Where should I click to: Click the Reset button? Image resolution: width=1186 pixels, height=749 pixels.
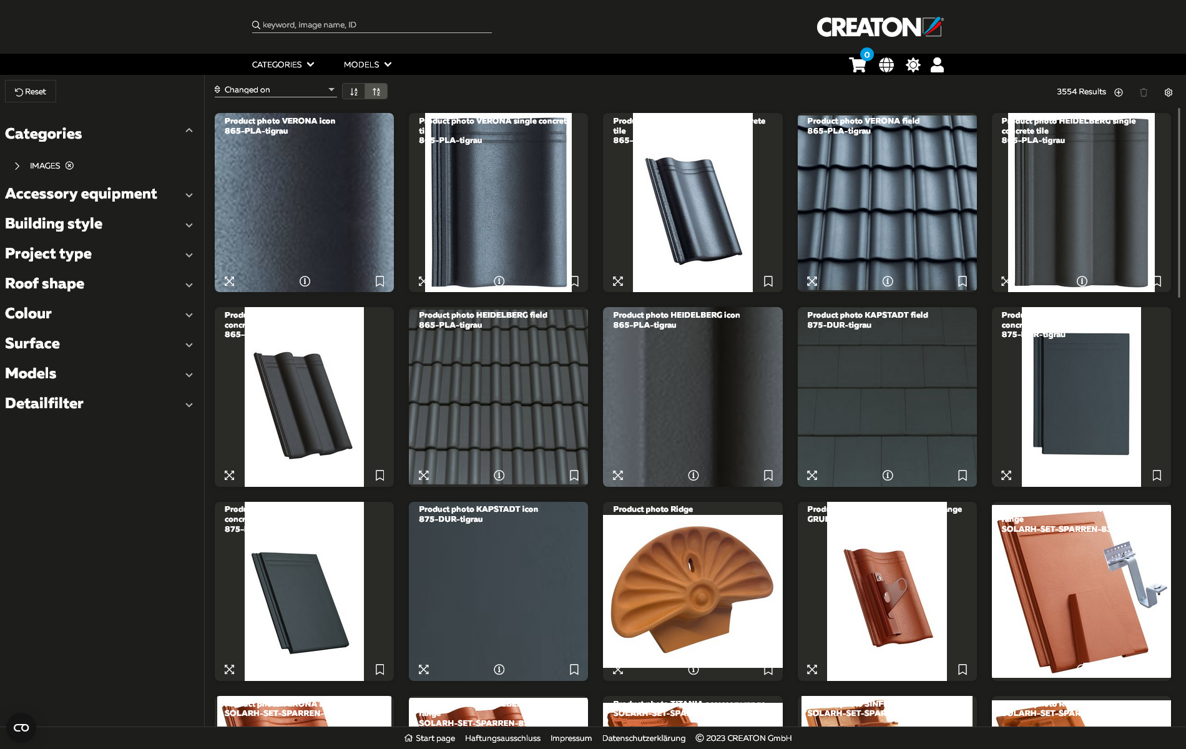pyautogui.click(x=31, y=91)
